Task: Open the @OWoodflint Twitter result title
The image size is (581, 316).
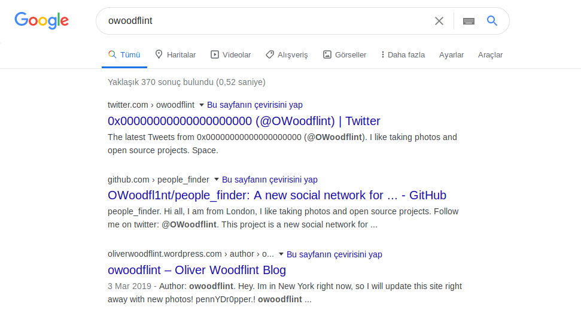Action: [244, 121]
